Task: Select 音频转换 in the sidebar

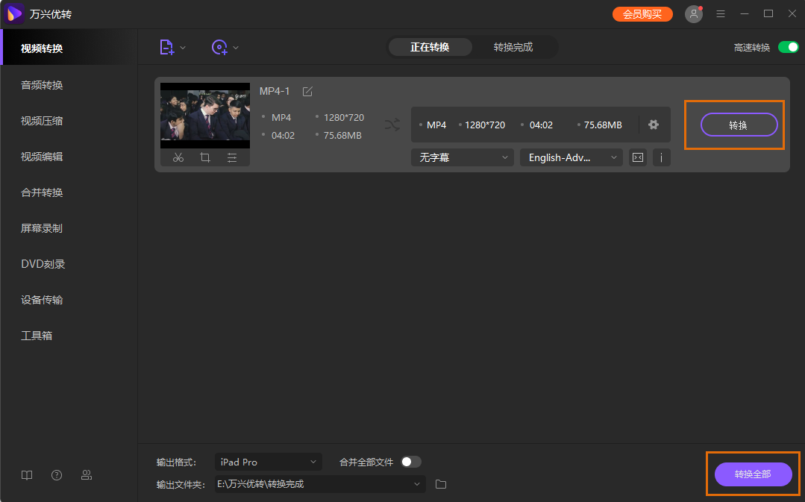Action: pyautogui.click(x=42, y=85)
